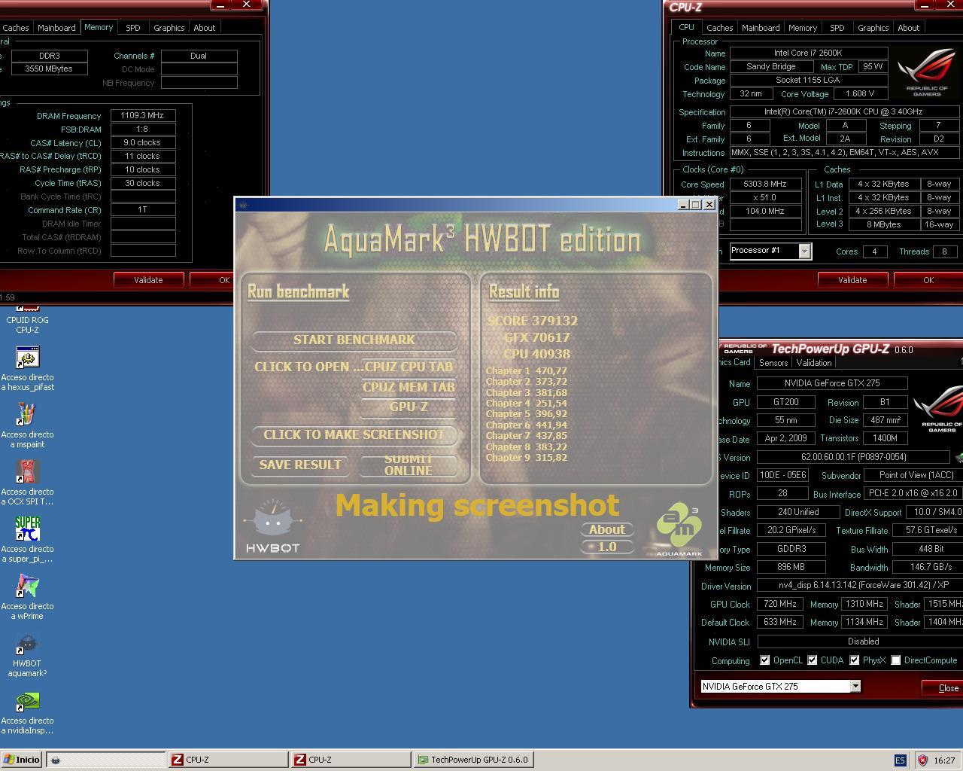The image size is (963, 771).
Task: Click the Driver Version field in GPU-Z
Action: pyautogui.click(x=860, y=585)
